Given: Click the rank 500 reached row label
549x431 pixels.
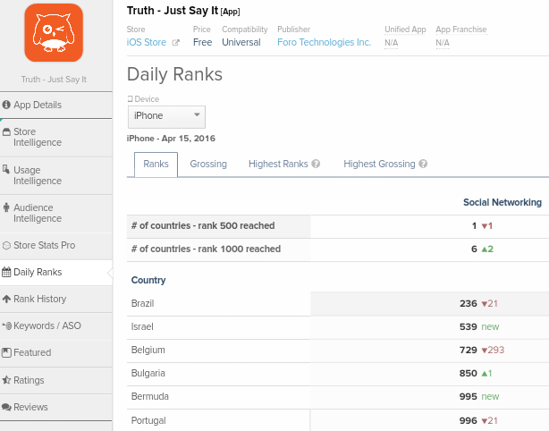Looking at the screenshot, I should [203, 226].
